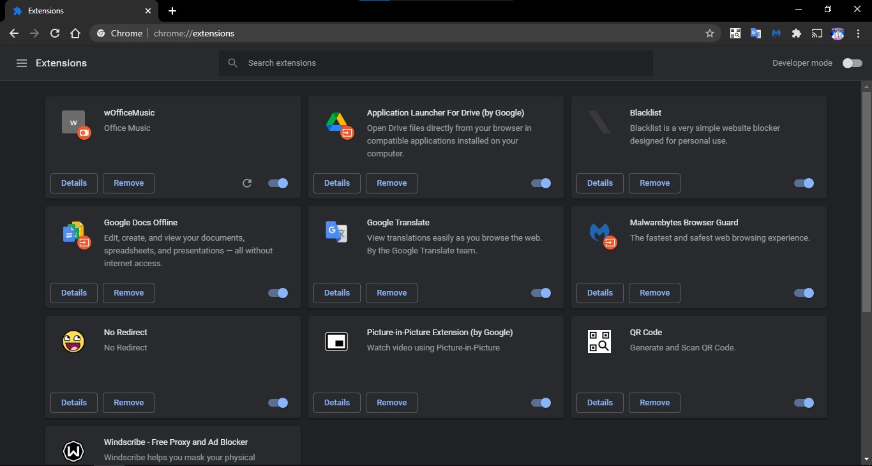
Task: Open Picture-in-Picture Extension Details
Action: pos(337,403)
